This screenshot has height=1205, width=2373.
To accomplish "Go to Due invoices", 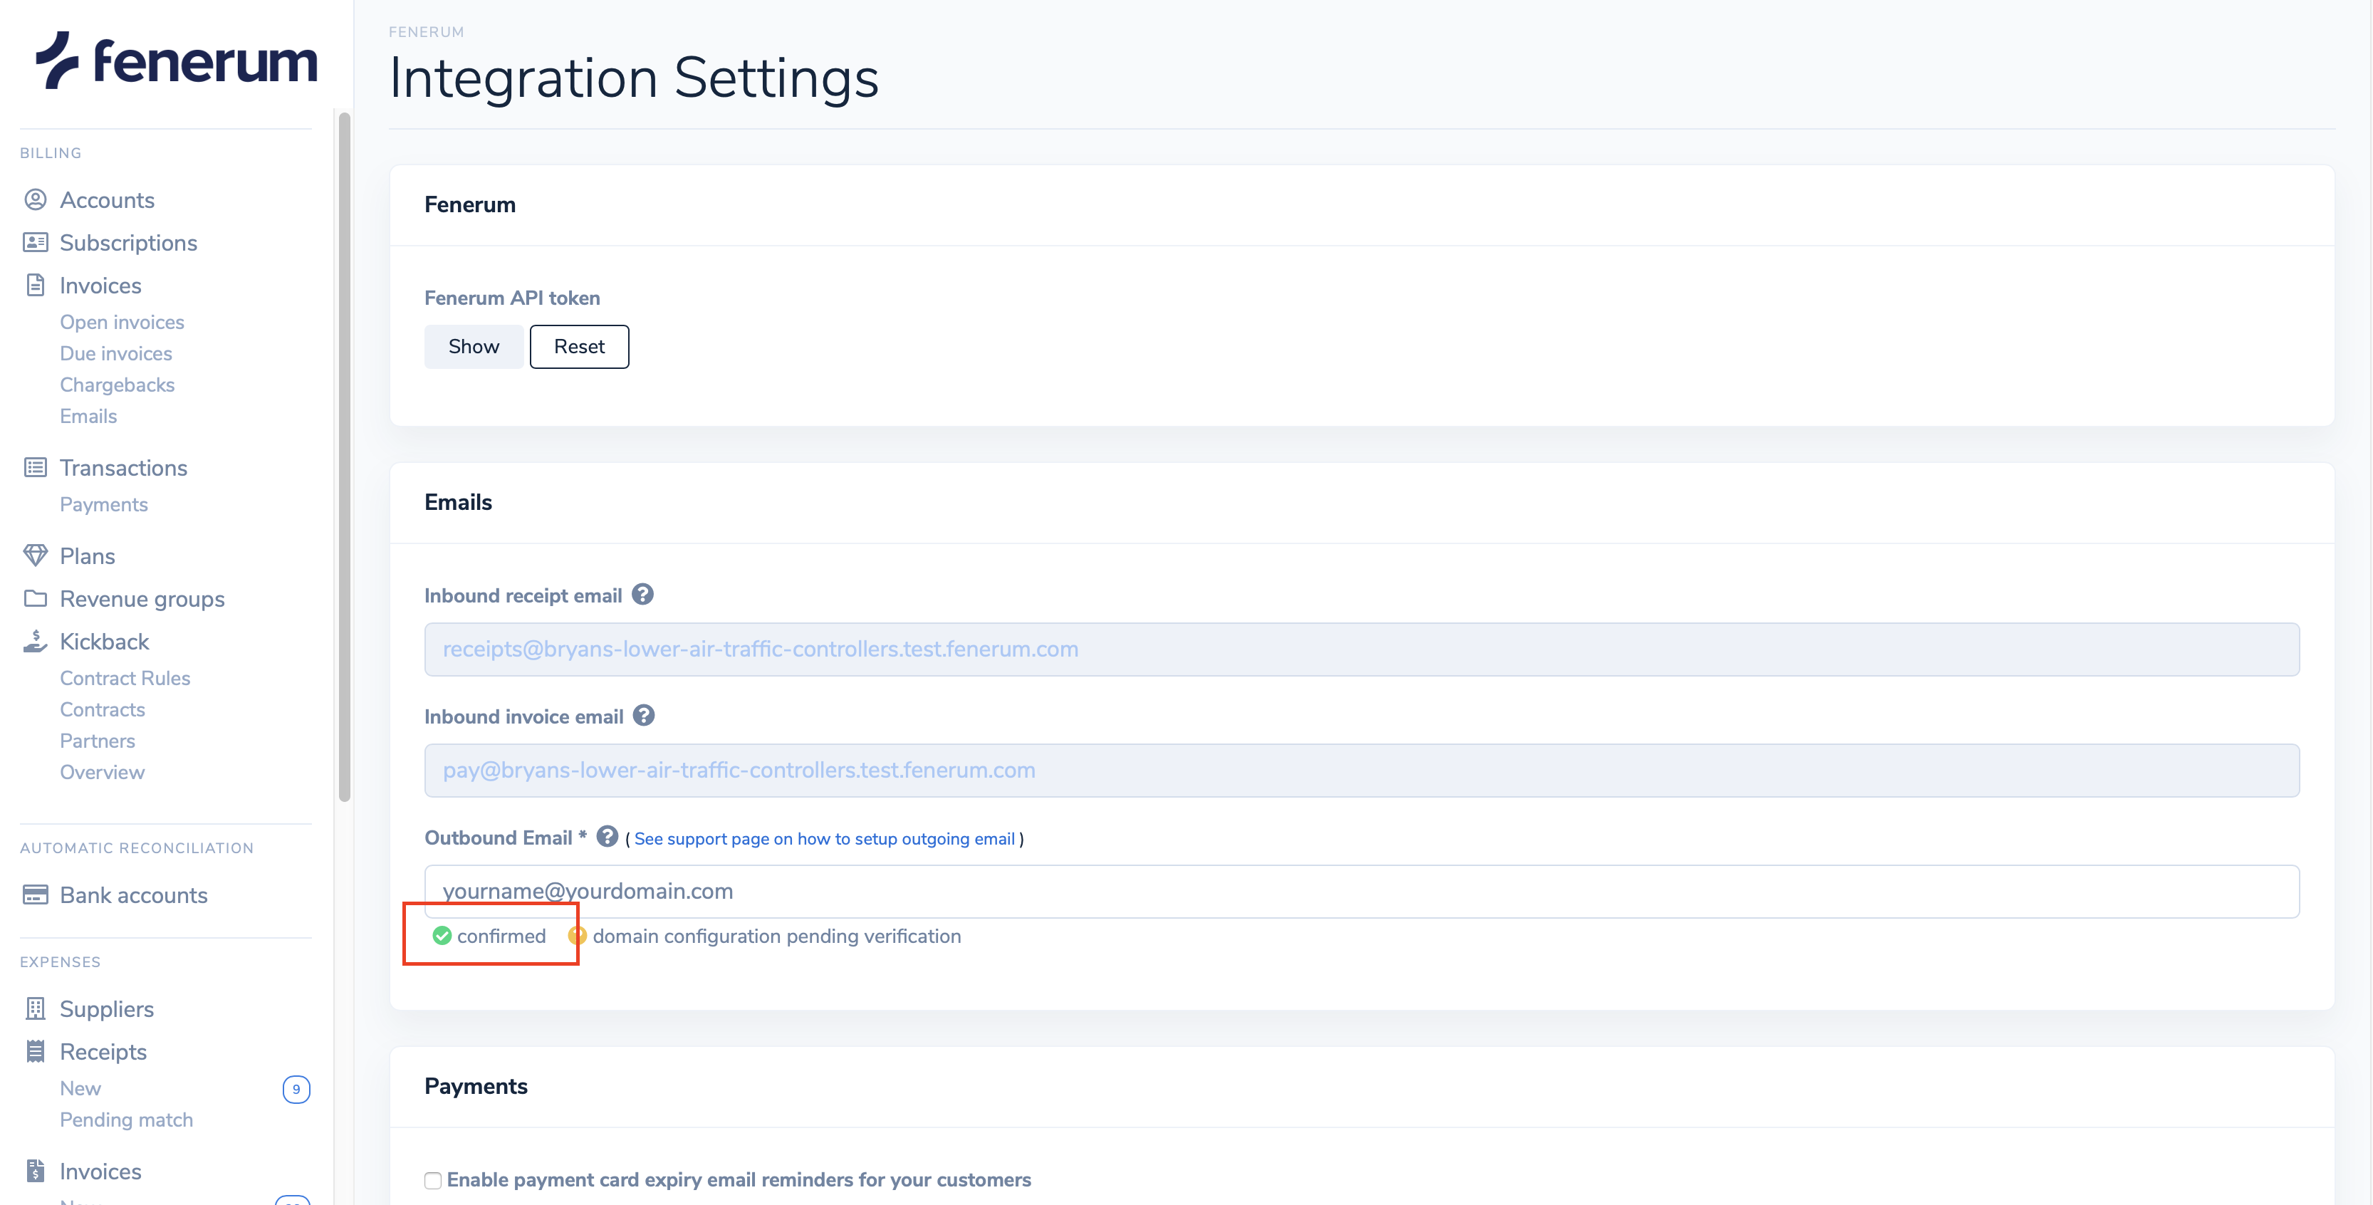I will (116, 354).
